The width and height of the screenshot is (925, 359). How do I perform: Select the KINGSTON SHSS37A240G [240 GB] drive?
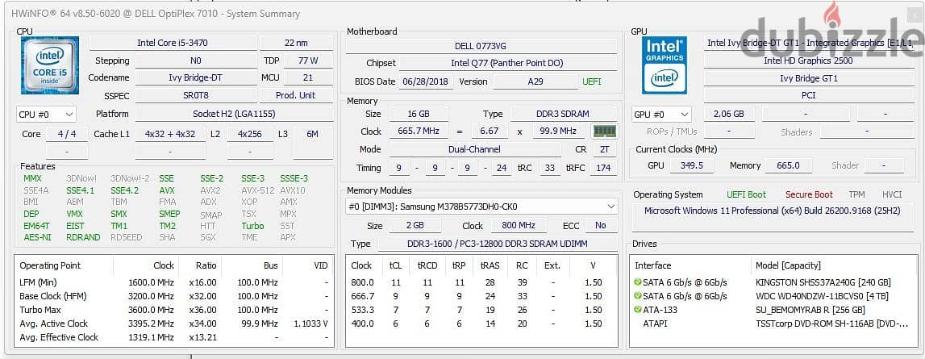pos(823,282)
